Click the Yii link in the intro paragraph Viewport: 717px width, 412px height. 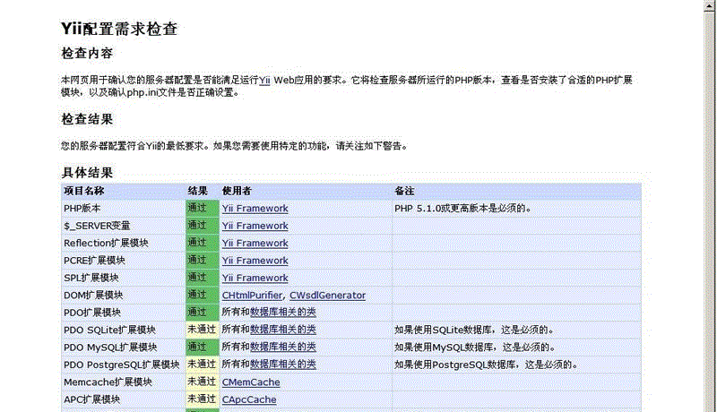click(264, 80)
